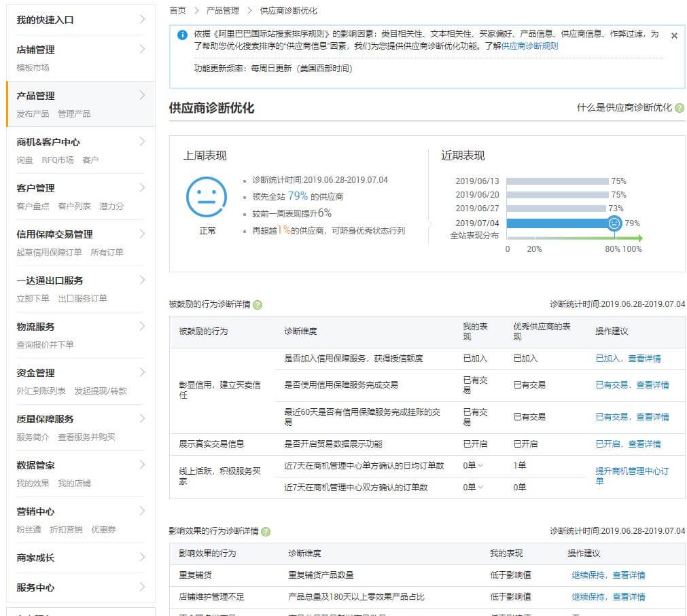This screenshot has height=616, width=687.
Task: Open RFQ市场 sidebar sublink
Action: [58, 160]
